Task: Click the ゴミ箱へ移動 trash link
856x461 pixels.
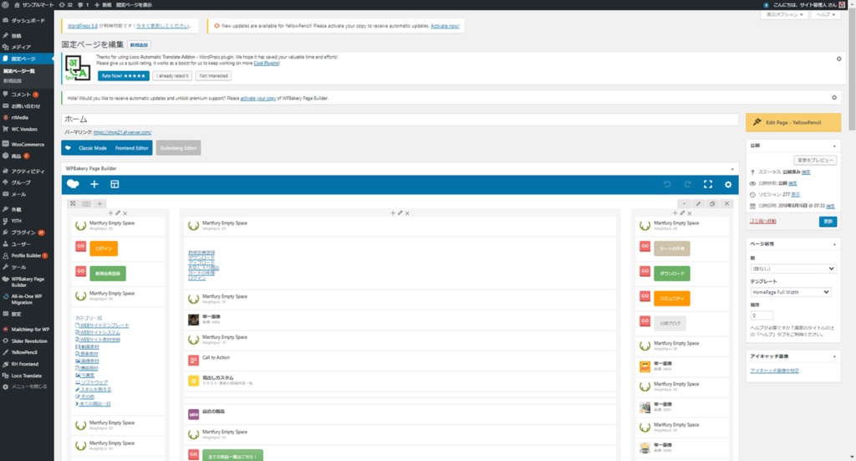Action: coord(762,221)
